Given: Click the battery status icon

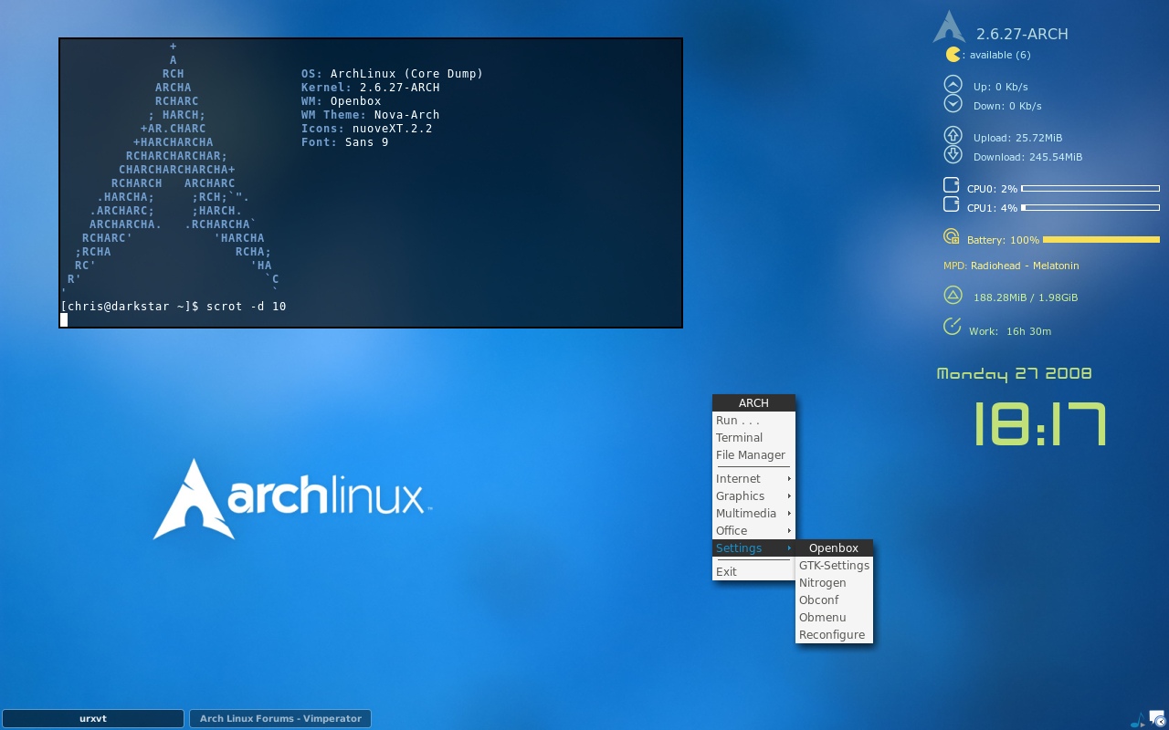Looking at the screenshot, I should 952,237.
